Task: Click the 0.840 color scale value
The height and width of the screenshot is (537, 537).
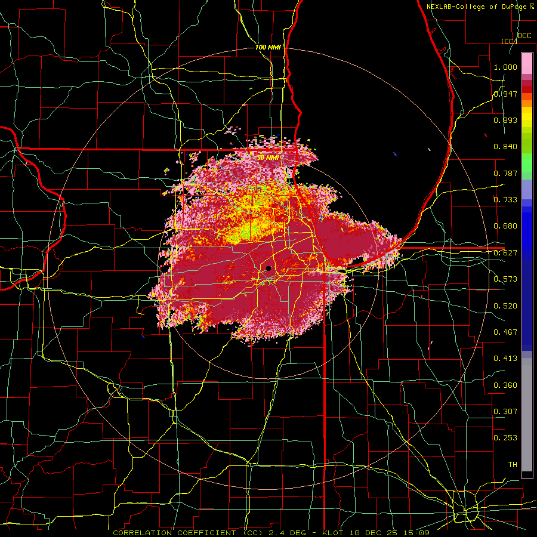Action: [505, 147]
